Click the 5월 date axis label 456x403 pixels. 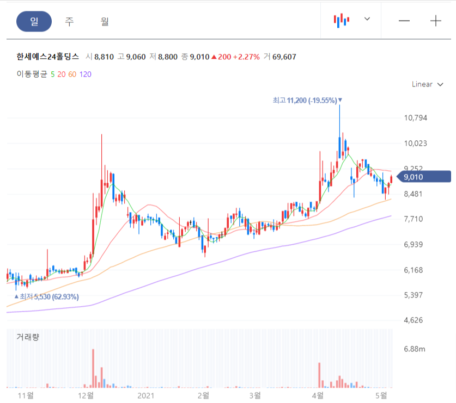click(381, 395)
